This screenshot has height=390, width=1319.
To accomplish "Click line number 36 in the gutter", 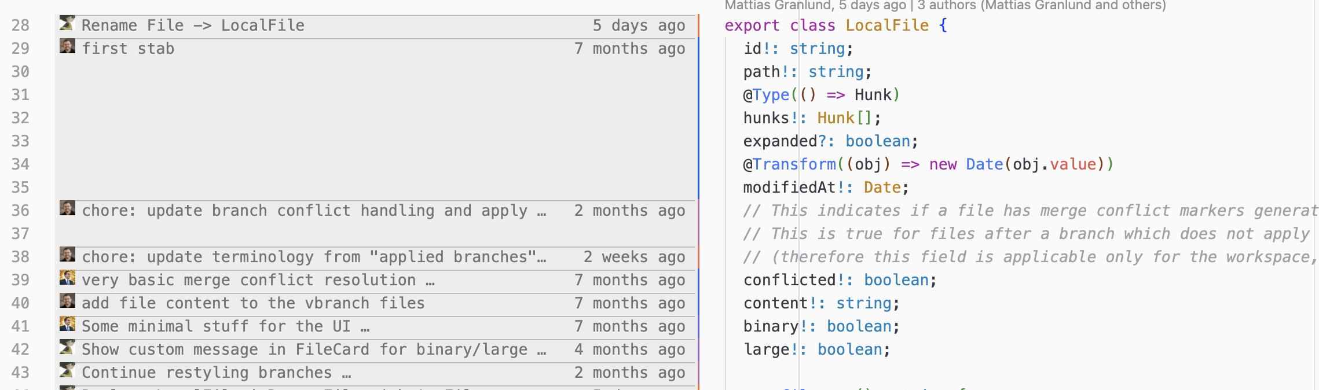I will coord(20,211).
